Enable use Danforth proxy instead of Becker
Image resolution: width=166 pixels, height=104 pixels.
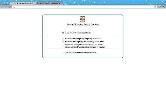click(63, 46)
